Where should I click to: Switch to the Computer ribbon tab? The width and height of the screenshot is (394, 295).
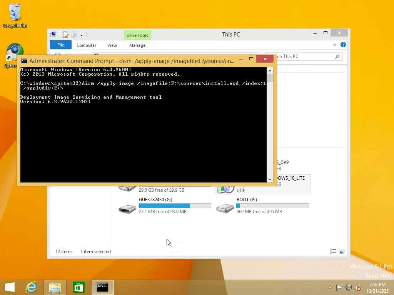(87, 45)
